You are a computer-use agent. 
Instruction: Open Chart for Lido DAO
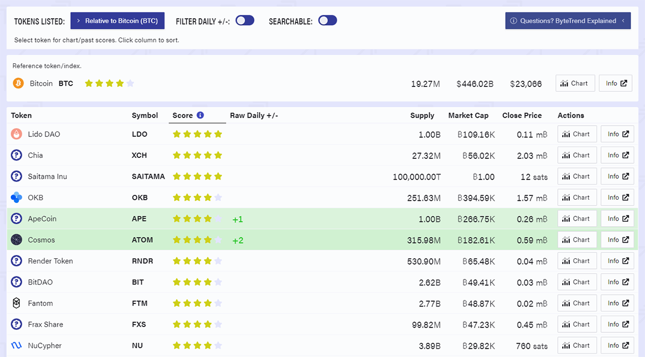(x=577, y=134)
